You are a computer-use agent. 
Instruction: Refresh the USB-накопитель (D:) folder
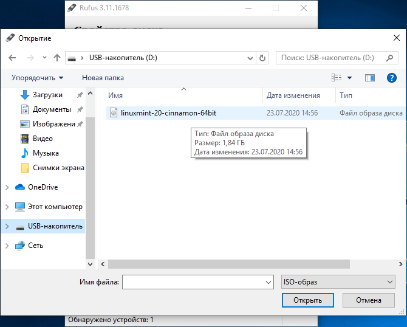coord(262,58)
